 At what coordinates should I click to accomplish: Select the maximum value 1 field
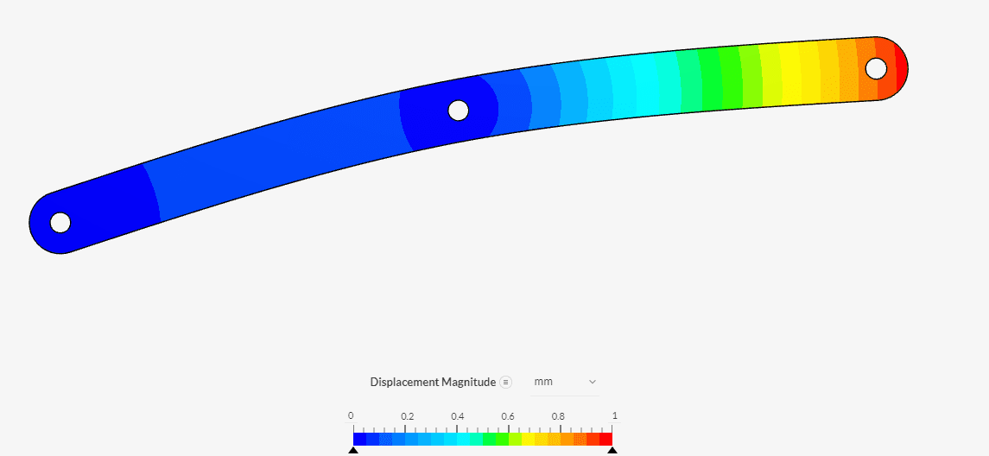click(614, 415)
